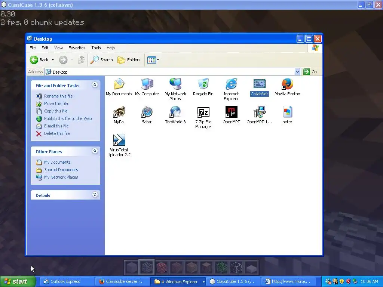Switch to Classicube server Firefox taskbar button
This screenshot has height=287, width=383.
click(x=122, y=282)
